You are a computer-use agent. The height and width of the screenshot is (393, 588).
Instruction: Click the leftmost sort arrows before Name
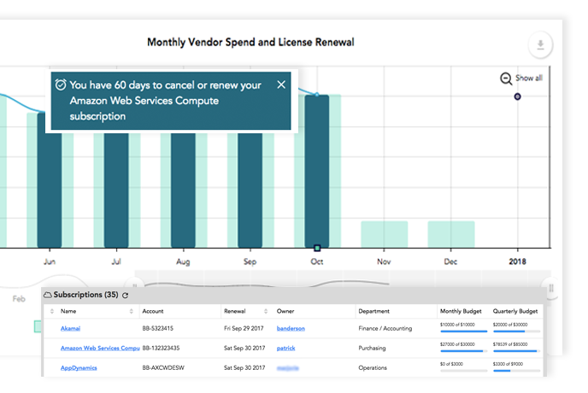[52, 311]
